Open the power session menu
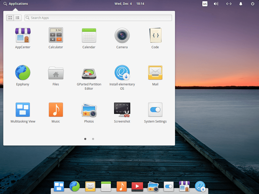The height and width of the screenshot is (194, 259). click(252, 4)
